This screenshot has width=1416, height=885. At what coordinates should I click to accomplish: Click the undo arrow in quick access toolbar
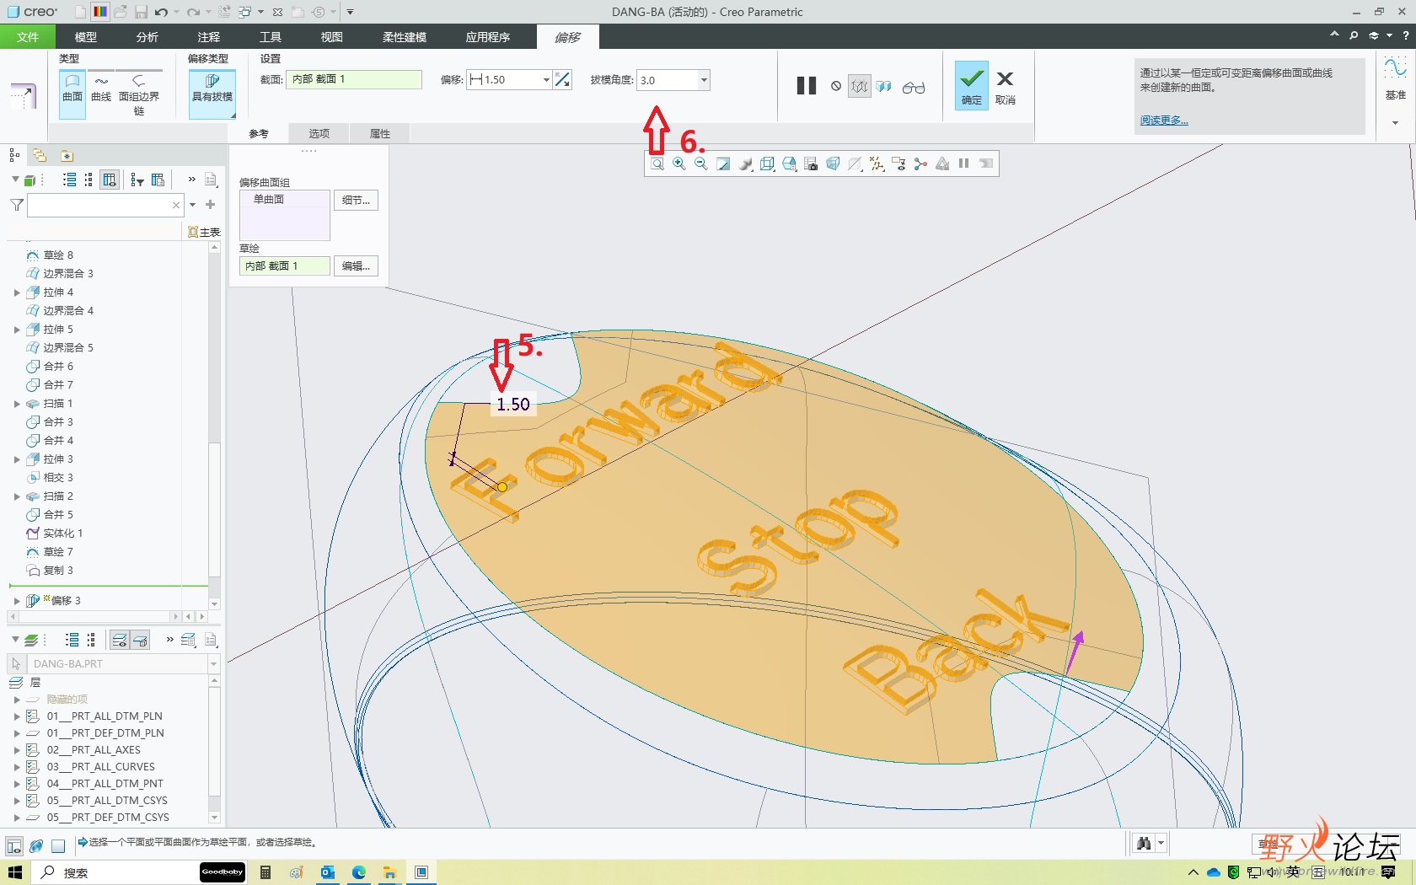pyautogui.click(x=161, y=12)
